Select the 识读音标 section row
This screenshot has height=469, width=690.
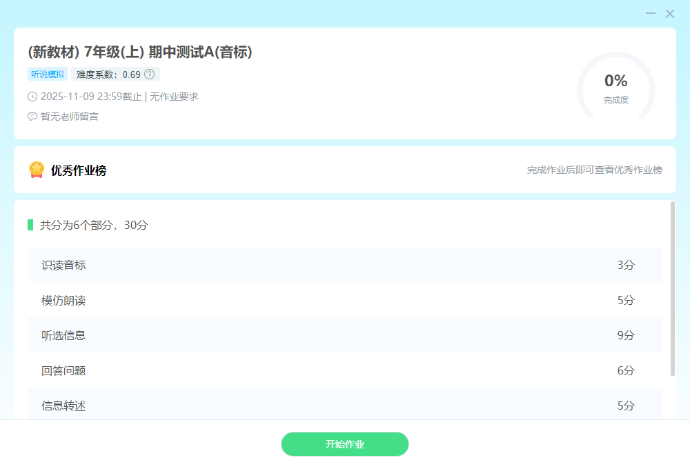pyautogui.click(x=344, y=265)
